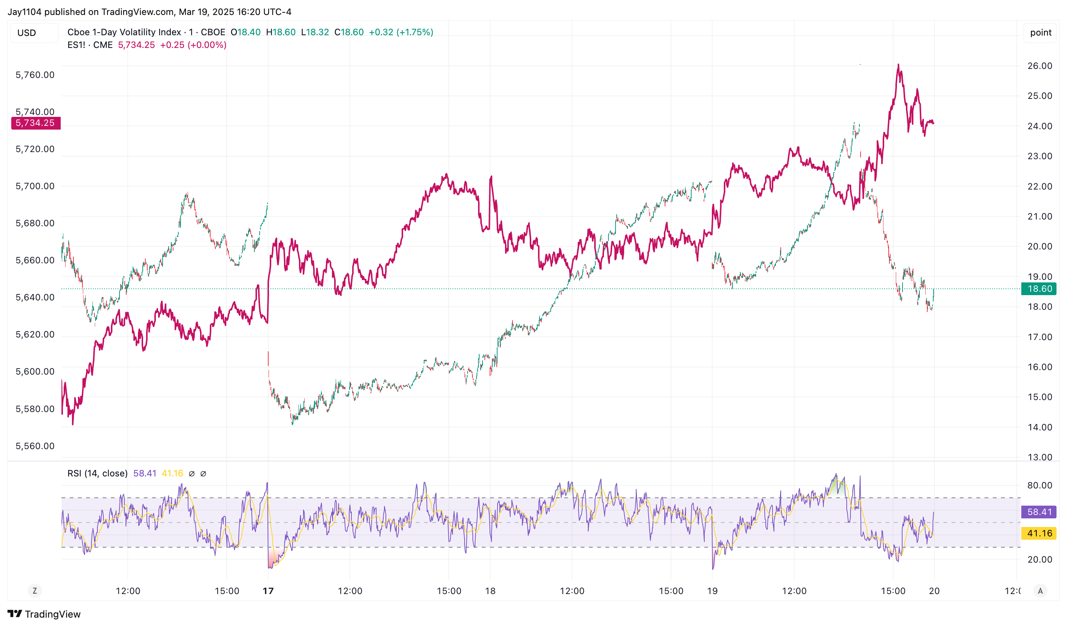Click the Cboe 1-Day Volatility Index title

point(146,32)
